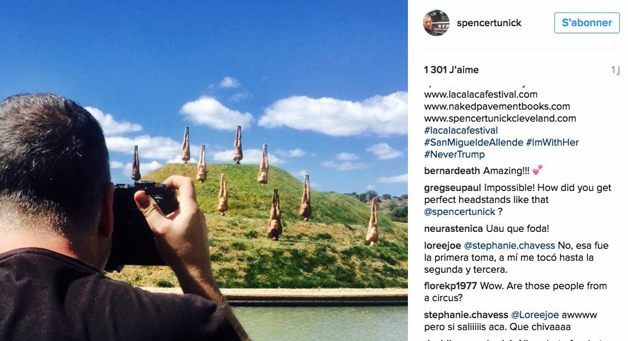Click the florekp1977 commenter name

coord(450,286)
